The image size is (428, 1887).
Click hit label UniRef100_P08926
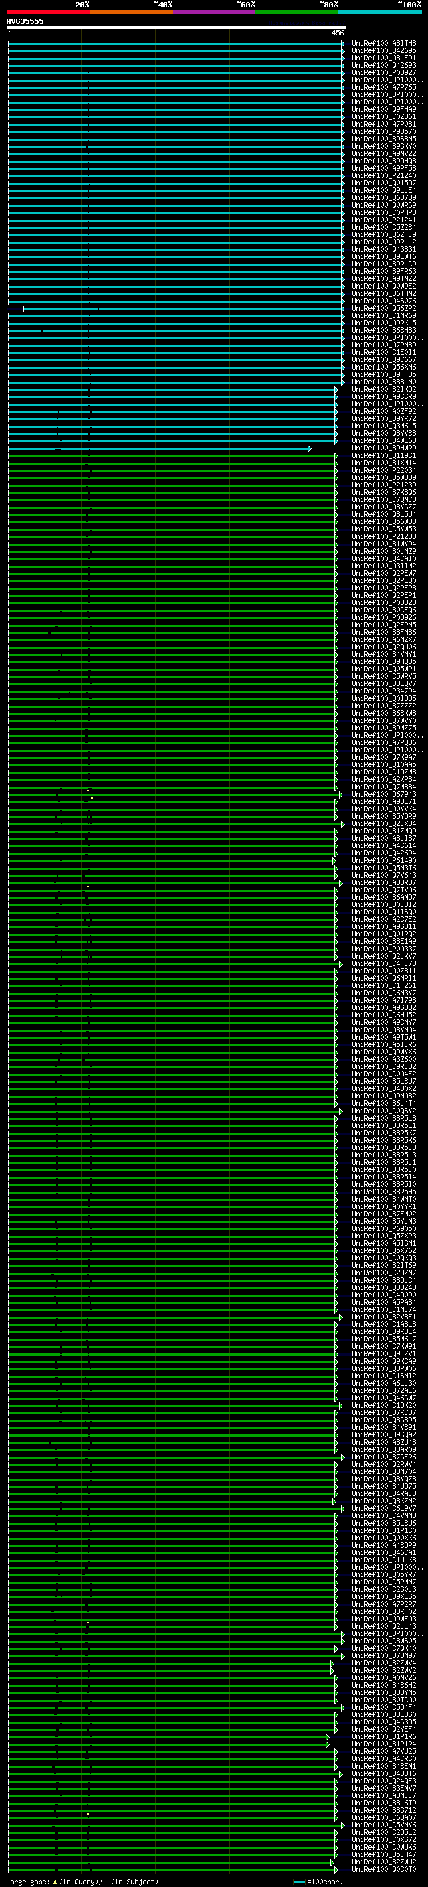[x=383, y=617]
